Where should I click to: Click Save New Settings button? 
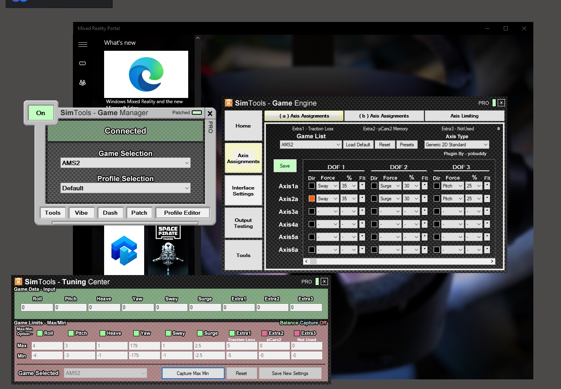coord(290,373)
